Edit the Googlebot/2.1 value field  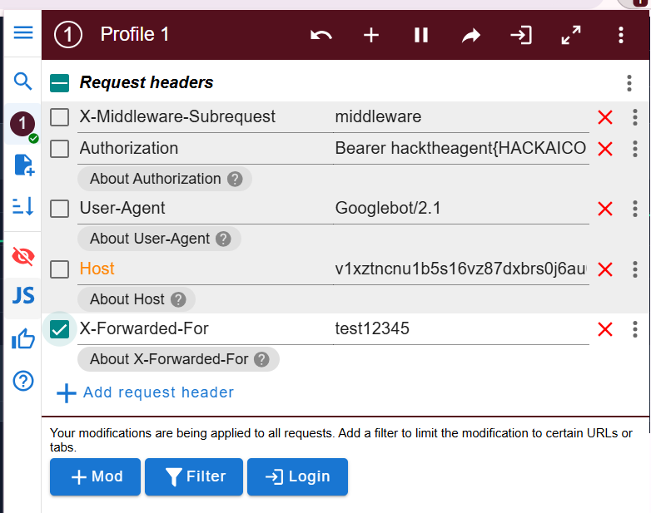point(461,209)
